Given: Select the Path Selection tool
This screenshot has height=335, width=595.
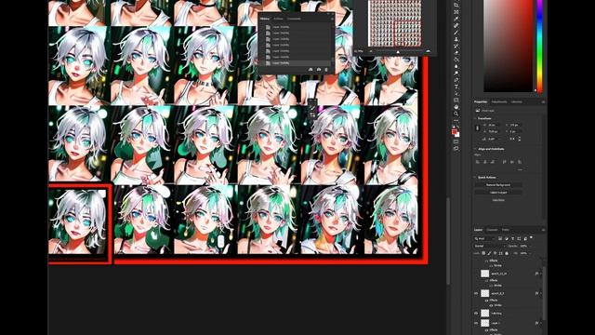Looking at the screenshot, I should 456,93.
